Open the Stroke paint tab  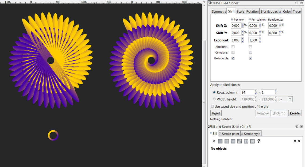coord(229,134)
